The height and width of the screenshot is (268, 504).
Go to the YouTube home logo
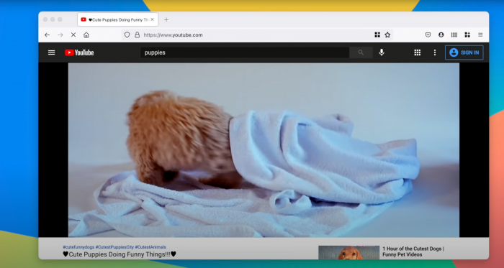[79, 52]
